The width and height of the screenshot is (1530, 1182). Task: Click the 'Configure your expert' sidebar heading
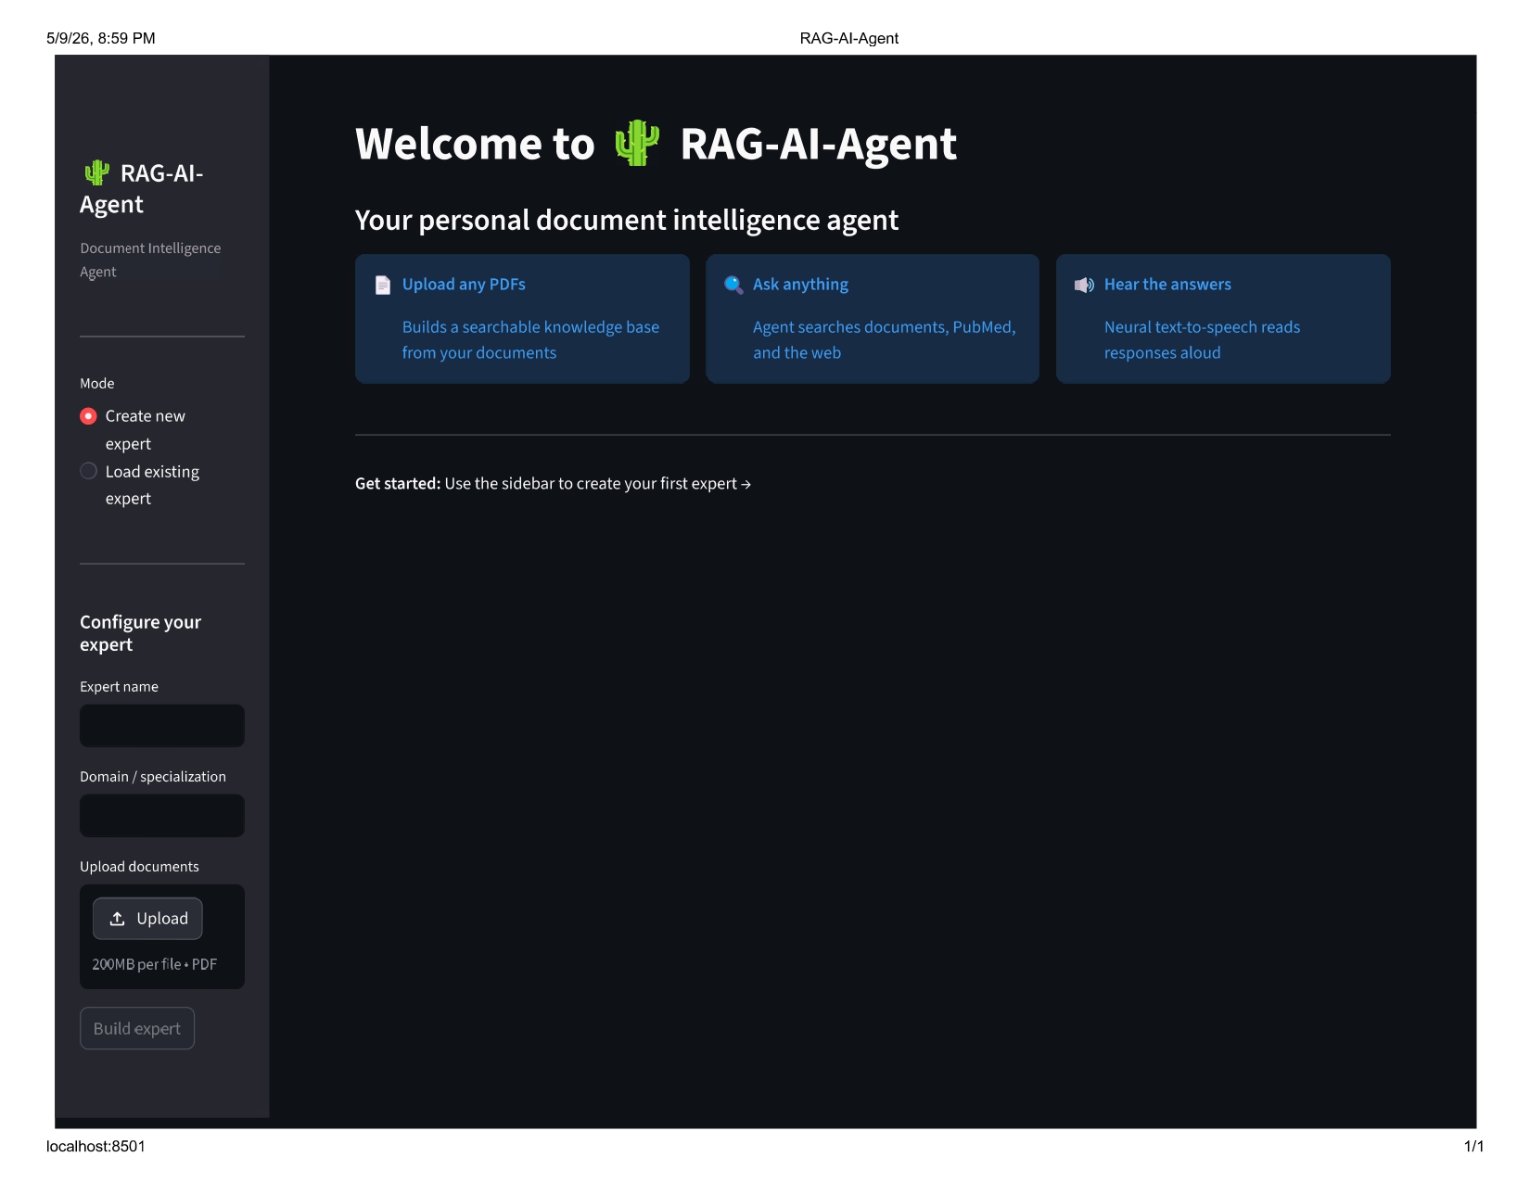[140, 633]
